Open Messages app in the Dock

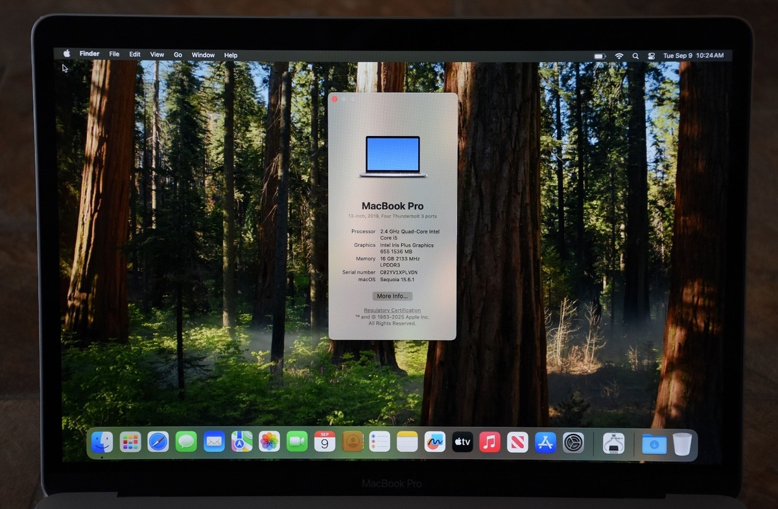coord(186,442)
